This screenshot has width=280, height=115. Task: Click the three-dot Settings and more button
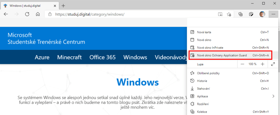pyautogui.click(x=273, y=14)
